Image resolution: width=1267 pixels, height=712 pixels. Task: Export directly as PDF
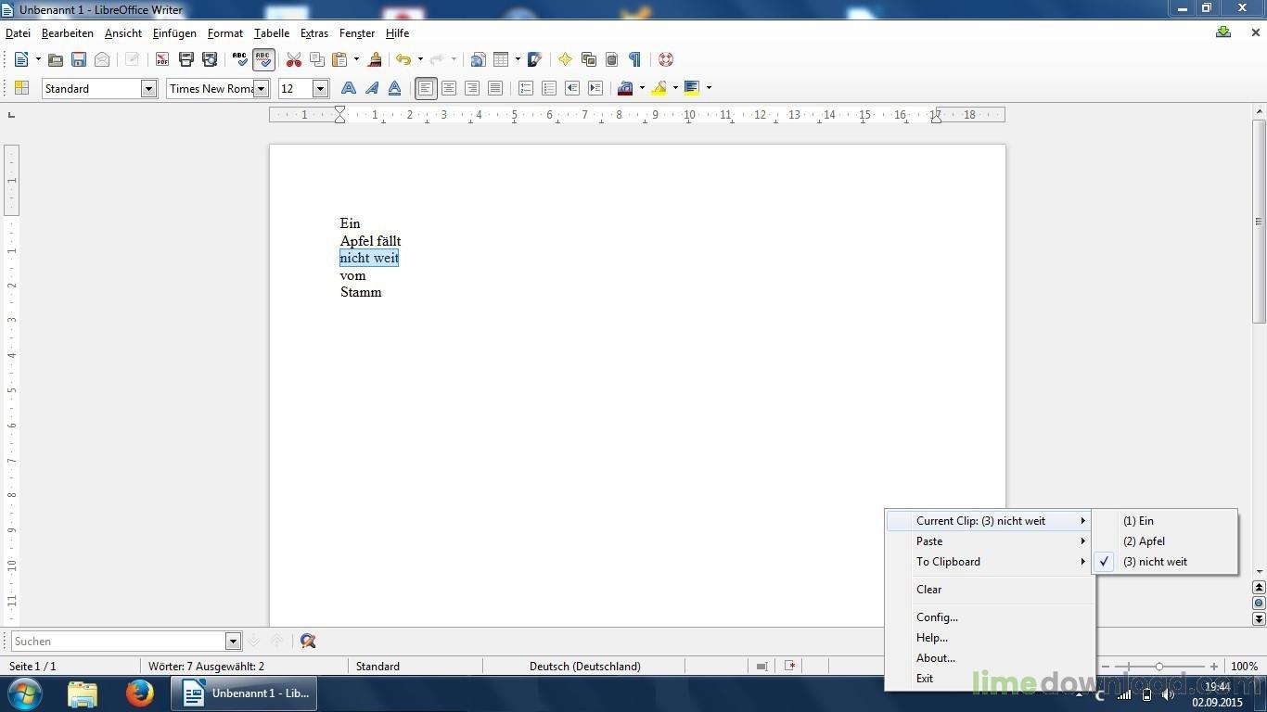click(162, 59)
